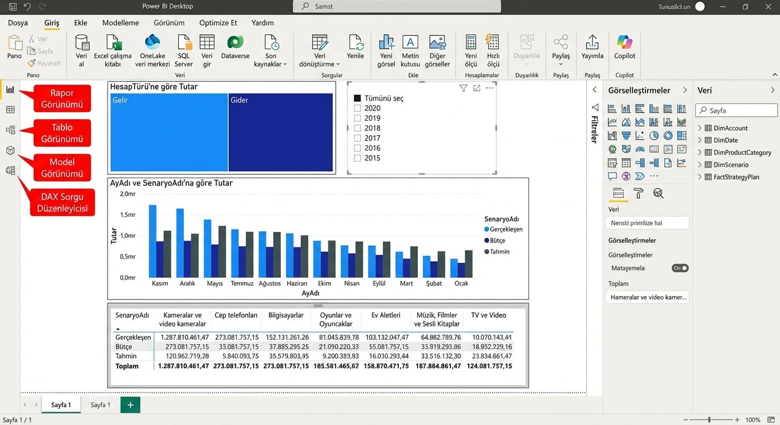Viewport: 780px width, 425px height.
Task: Expand the DimDate table
Action: point(700,140)
